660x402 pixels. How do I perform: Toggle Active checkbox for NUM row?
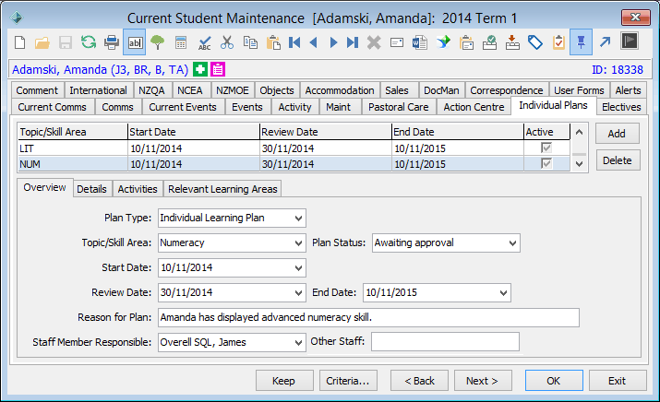pos(546,163)
